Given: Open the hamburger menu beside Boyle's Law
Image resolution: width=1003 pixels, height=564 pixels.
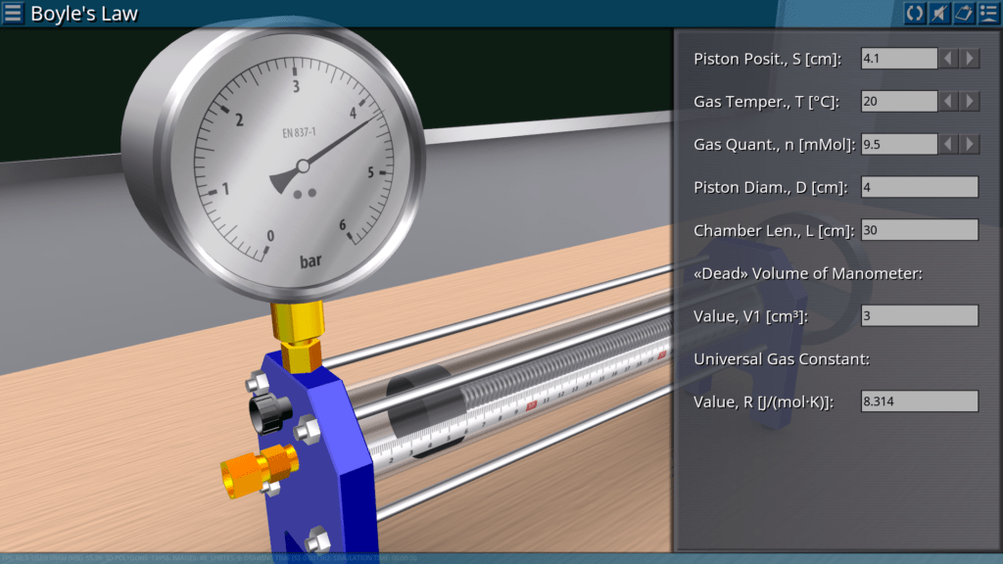Looking at the screenshot, I should 13,13.
